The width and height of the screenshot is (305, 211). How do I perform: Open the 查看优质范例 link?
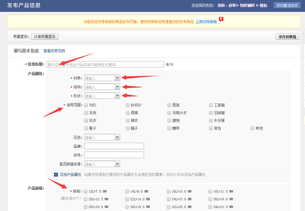point(54,51)
